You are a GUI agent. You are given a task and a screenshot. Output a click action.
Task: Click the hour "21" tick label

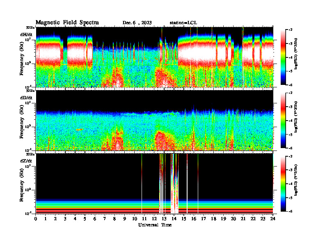click(x=243, y=219)
